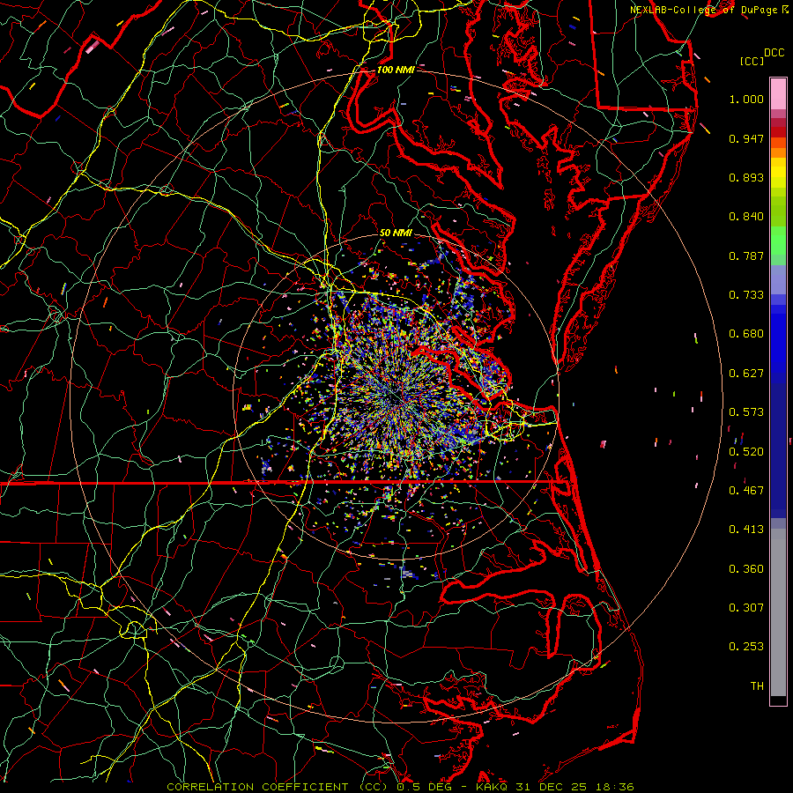Pick the gray low-value segment of color bar
793x793 pixels.
click(778, 612)
